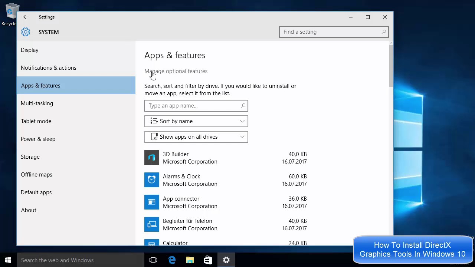Screen dimensions: 475x267
Task: Open the About page
Action: pos(76,210)
